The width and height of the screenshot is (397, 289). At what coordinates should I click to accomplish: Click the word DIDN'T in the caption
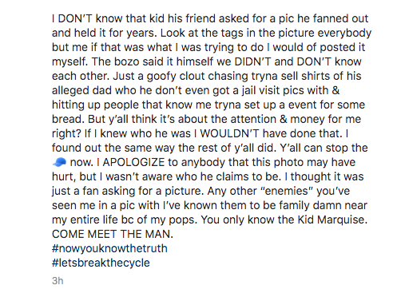(x=252, y=61)
